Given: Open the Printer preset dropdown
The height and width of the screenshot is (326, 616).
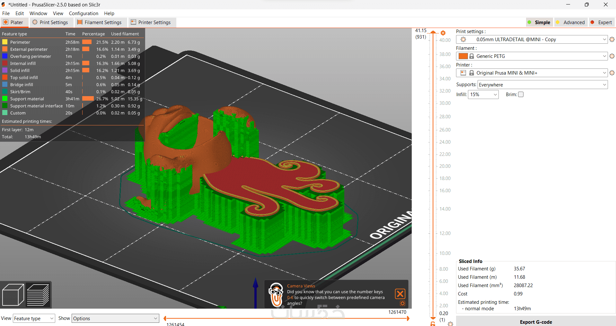Looking at the screenshot, I should 532,73.
